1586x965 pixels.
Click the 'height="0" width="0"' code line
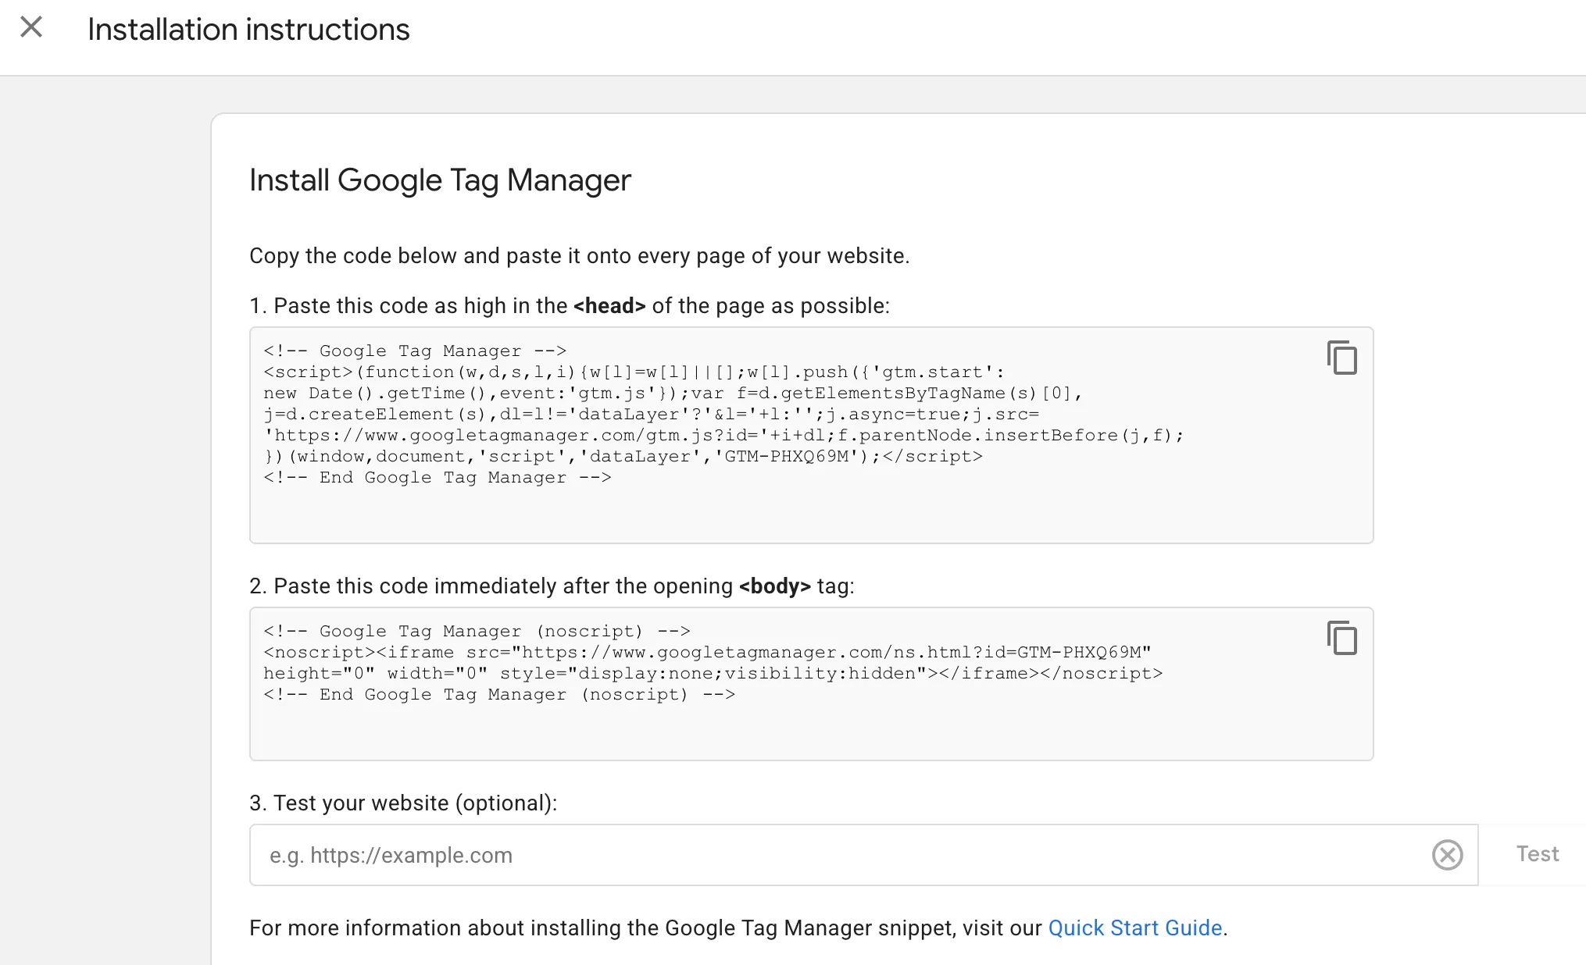(x=713, y=673)
